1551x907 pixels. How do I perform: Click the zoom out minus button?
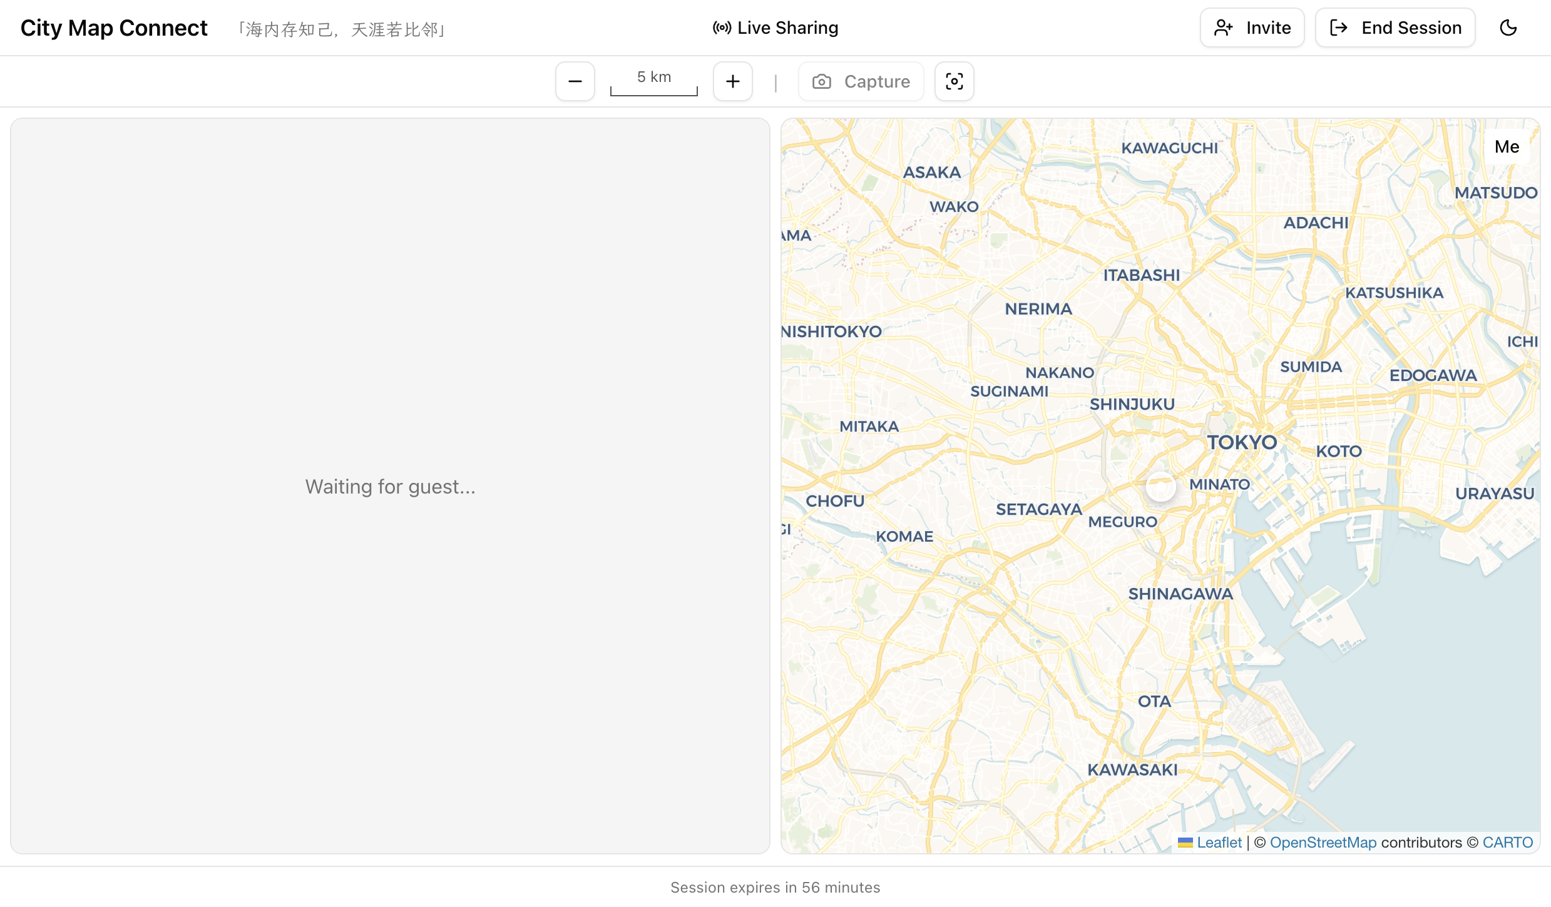pyautogui.click(x=575, y=81)
